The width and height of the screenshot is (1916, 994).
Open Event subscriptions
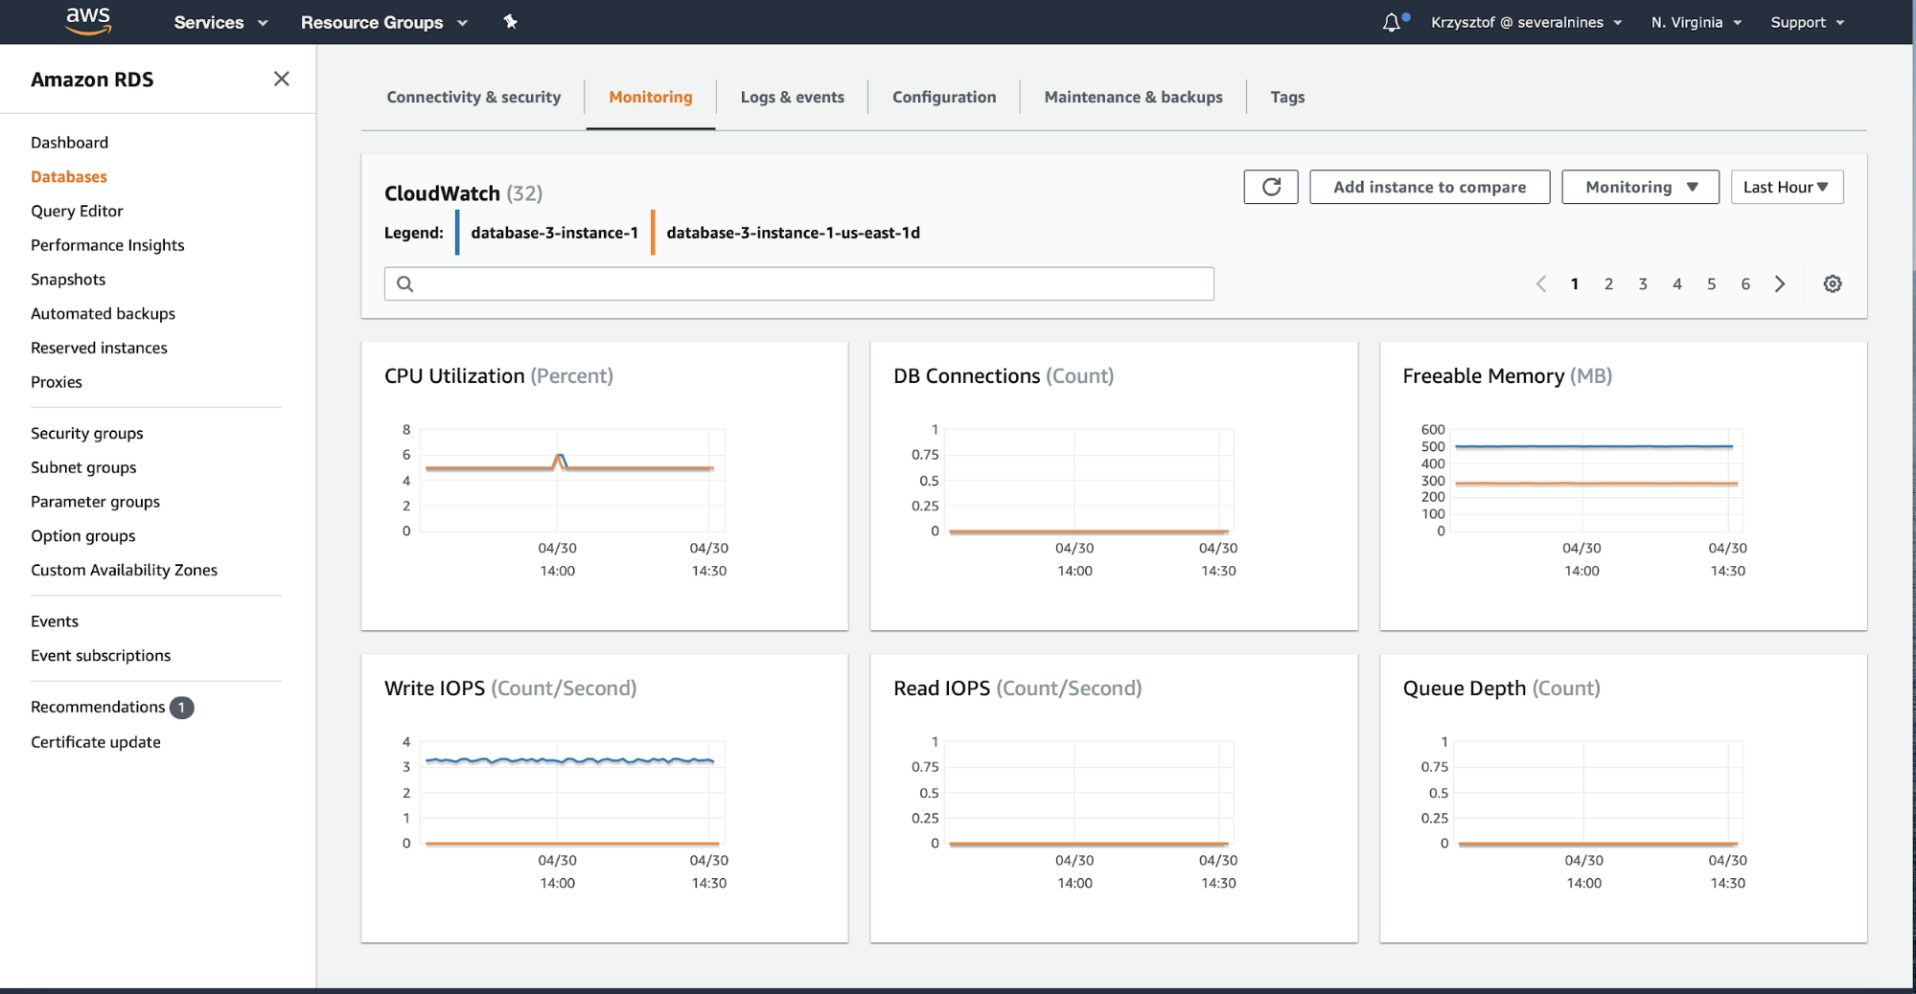pyautogui.click(x=101, y=655)
